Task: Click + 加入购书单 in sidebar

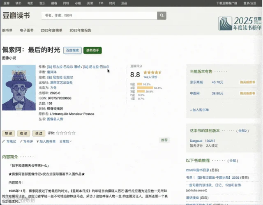Action: click(199, 110)
